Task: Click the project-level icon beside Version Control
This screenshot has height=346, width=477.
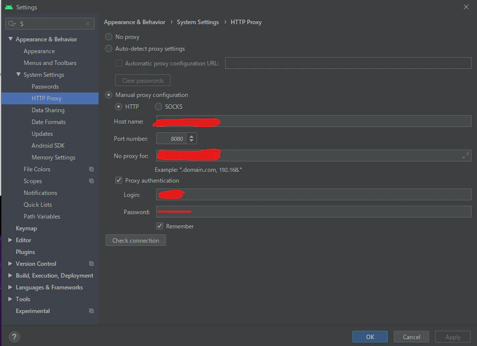Action: click(x=91, y=264)
